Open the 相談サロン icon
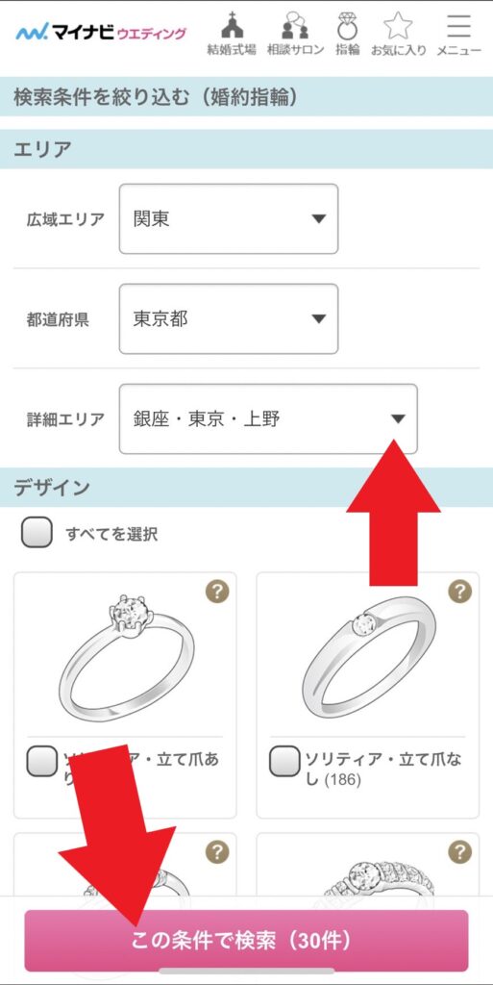The image size is (493, 985). 295,35
